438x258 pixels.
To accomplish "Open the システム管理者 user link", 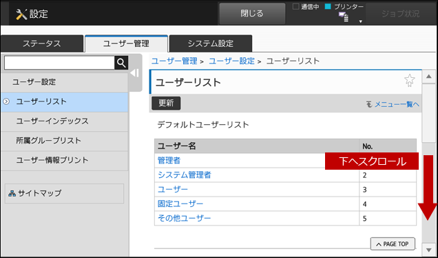I will [185, 175].
